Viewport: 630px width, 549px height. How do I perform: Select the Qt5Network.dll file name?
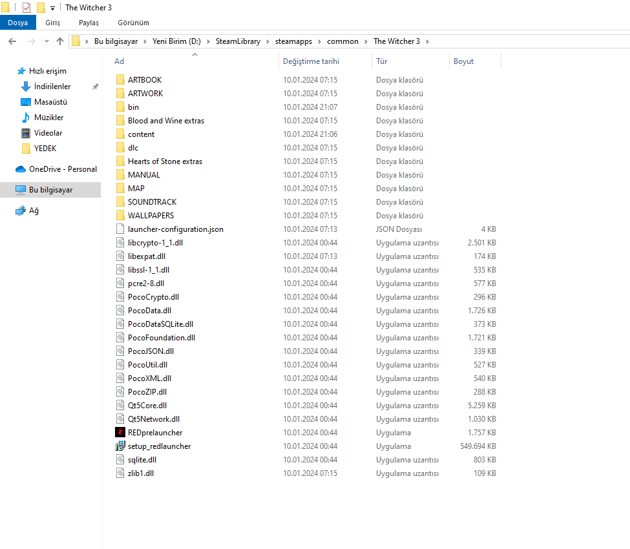(154, 419)
